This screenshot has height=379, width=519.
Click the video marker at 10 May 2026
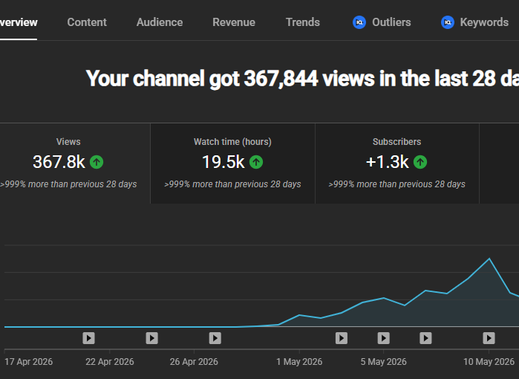click(x=489, y=338)
